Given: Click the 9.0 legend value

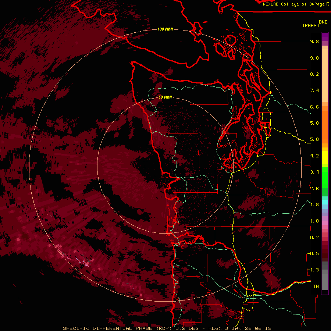Looking at the screenshot, I should click(314, 58).
